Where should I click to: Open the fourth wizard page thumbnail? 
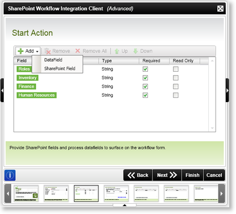(x=116, y=194)
